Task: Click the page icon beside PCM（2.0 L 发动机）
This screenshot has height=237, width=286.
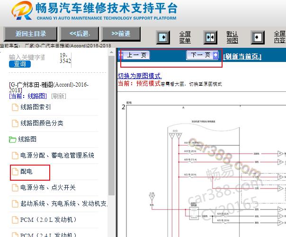Action: [15, 220]
